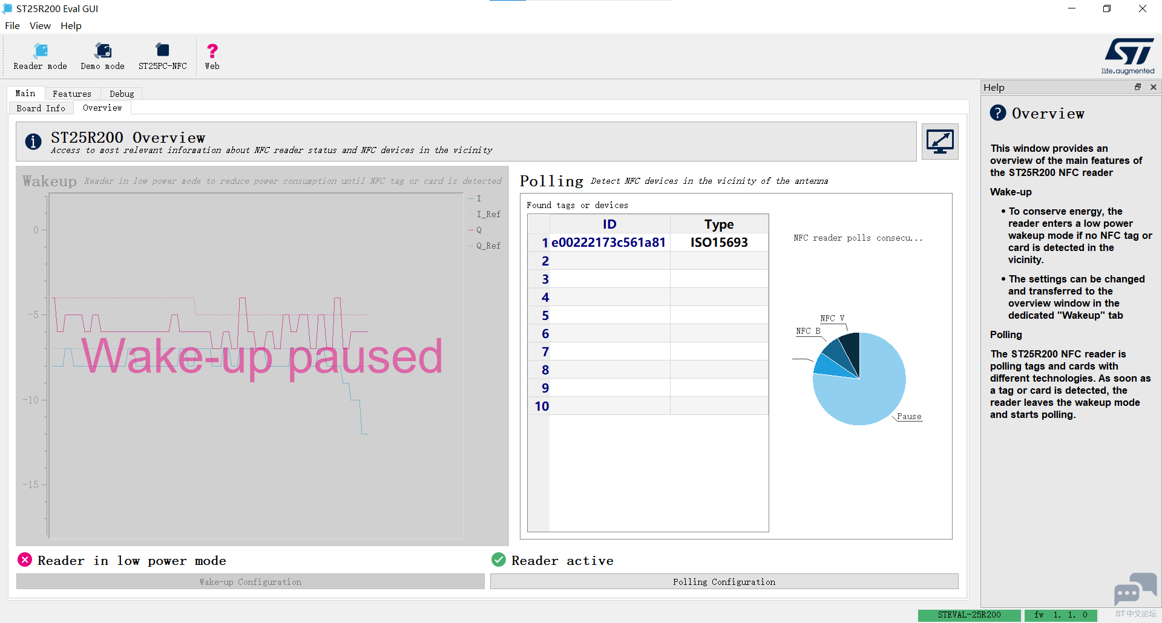Click the 'Reader active' status text

tap(562, 561)
